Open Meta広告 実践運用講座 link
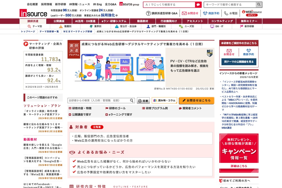 tap(43, 173)
